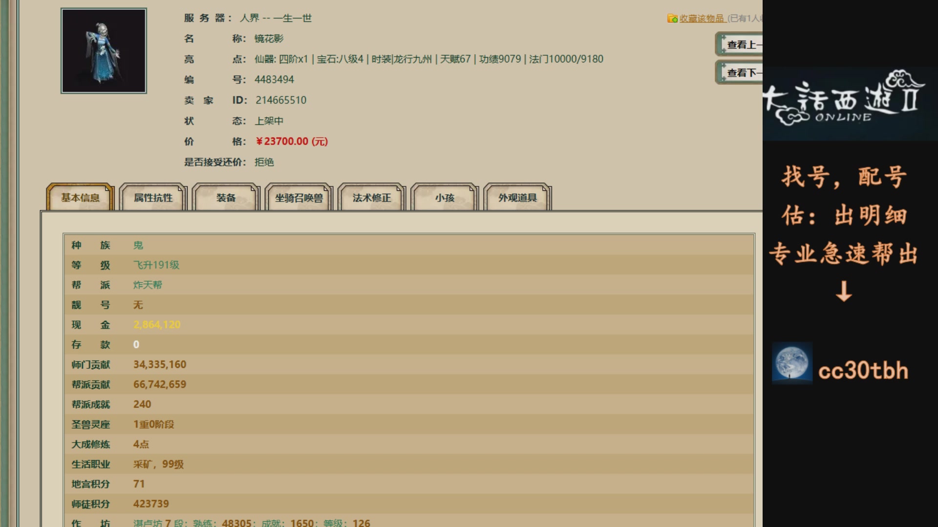
Task: Switch to the 基本信息 tab
Action: 80,198
